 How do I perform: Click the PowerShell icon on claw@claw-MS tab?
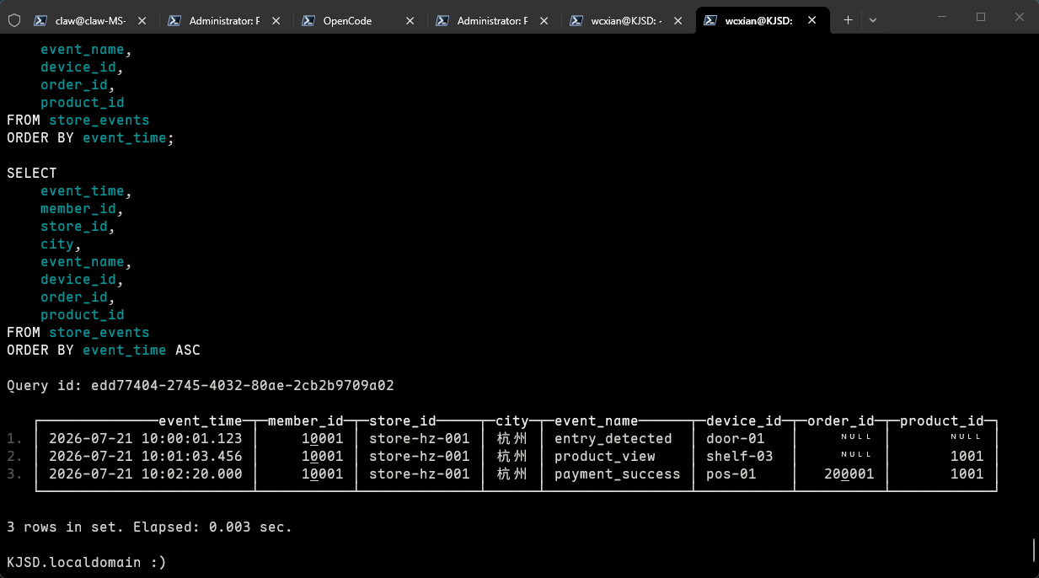40,20
